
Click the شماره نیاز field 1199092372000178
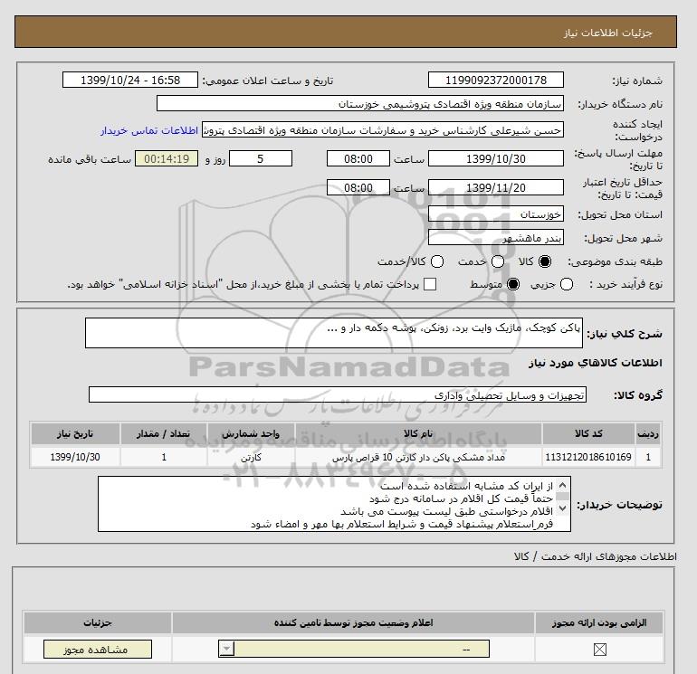[x=496, y=81]
